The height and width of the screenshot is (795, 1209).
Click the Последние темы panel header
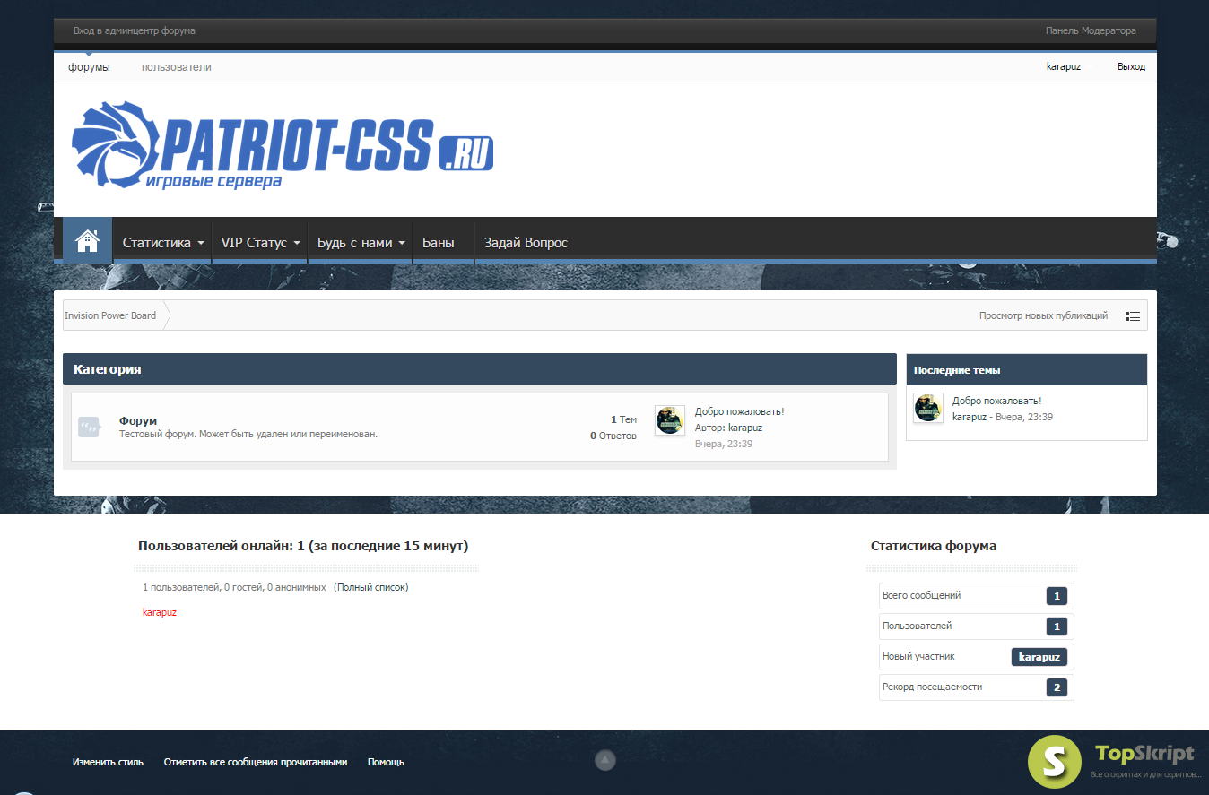1027,369
